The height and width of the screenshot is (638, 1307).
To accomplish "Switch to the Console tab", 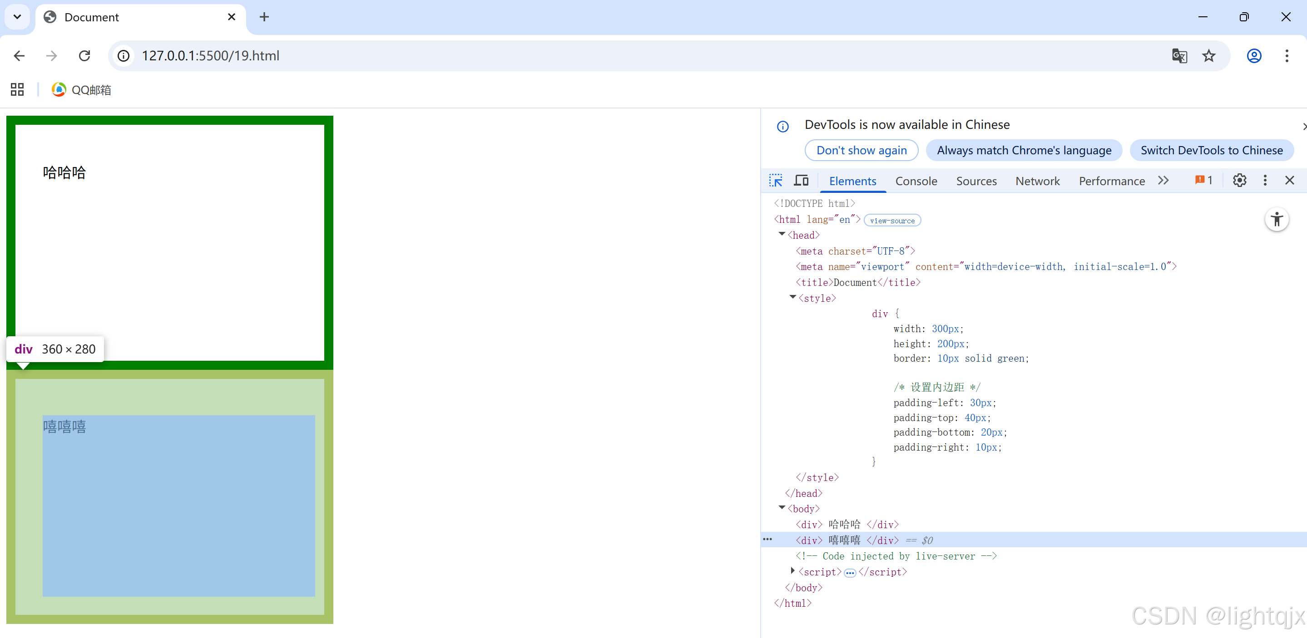I will [916, 181].
